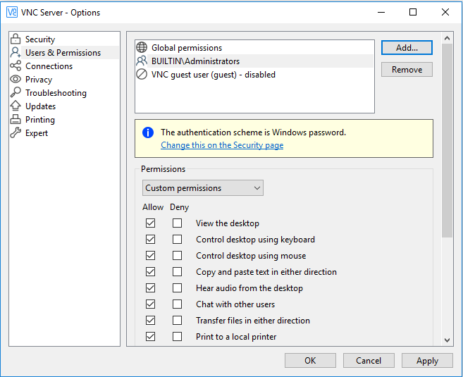Click the Global permissions globe icon
Screen dimensions: 463x377
tap(142, 47)
